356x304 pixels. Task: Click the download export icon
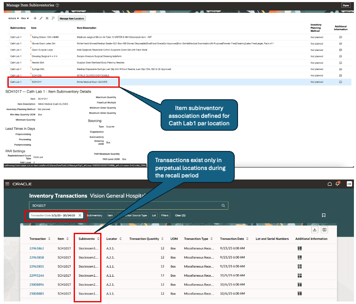coord(315,230)
